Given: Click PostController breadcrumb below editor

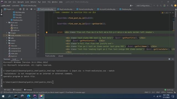Looking at the screenshot, I should (x=50, y=56).
